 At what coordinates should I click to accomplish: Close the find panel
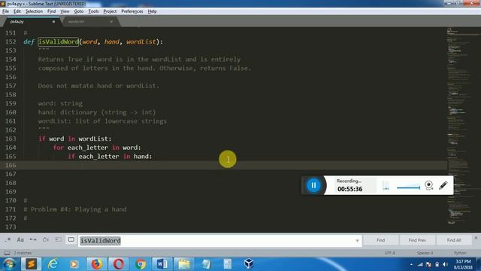click(476, 238)
